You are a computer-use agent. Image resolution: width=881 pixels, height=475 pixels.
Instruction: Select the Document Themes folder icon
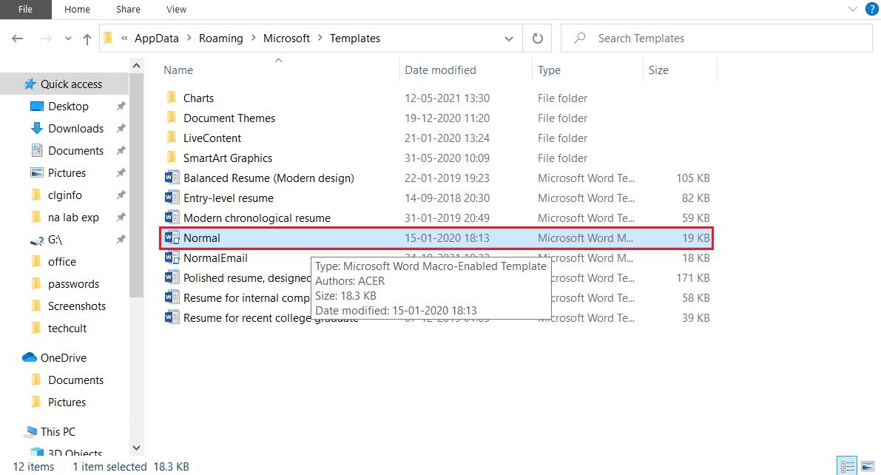(x=172, y=118)
